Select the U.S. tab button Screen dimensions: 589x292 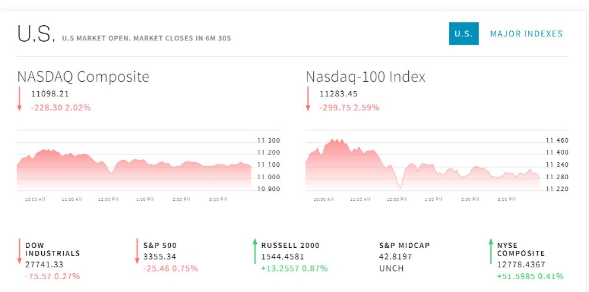pyautogui.click(x=464, y=33)
